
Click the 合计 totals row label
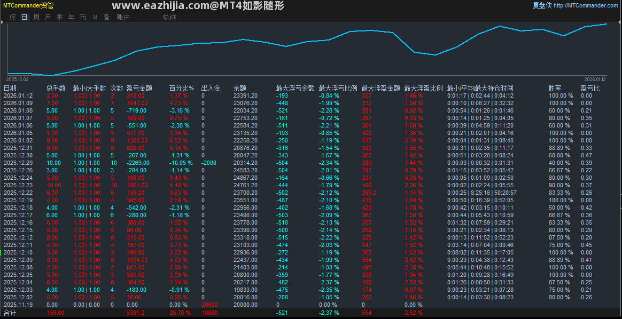pyautogui.click(x=10, y=313)
